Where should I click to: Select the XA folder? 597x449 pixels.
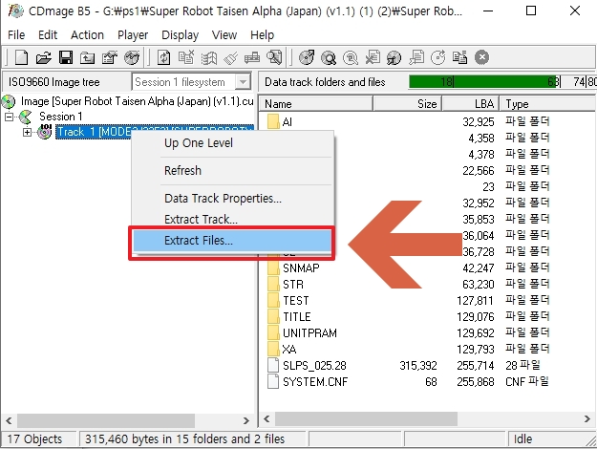[289, 350]
